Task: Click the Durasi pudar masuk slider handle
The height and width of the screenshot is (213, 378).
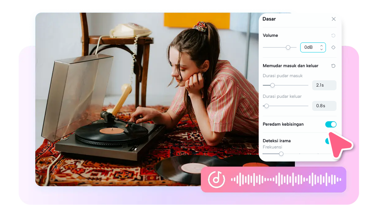Action: click(272, 85)
